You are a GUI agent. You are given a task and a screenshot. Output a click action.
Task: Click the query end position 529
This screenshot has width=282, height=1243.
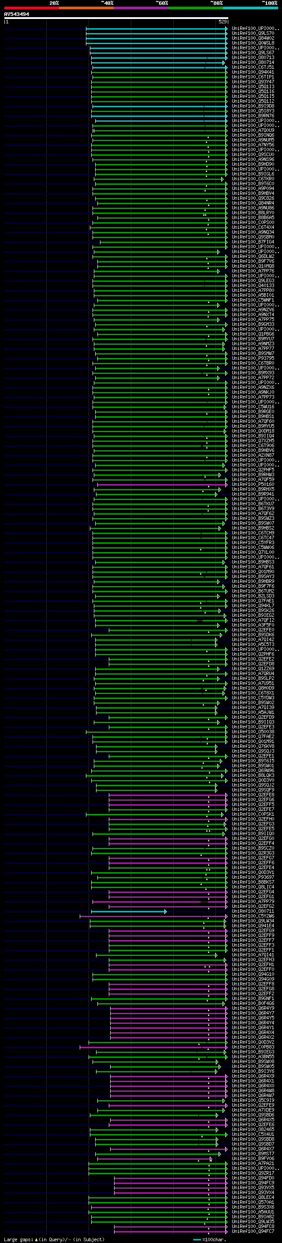[222, 22]
